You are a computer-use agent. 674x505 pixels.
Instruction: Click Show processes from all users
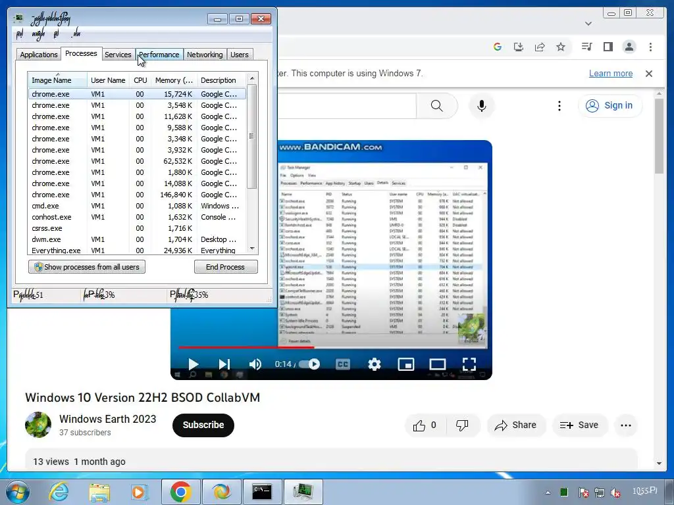[x=87, y=267]
